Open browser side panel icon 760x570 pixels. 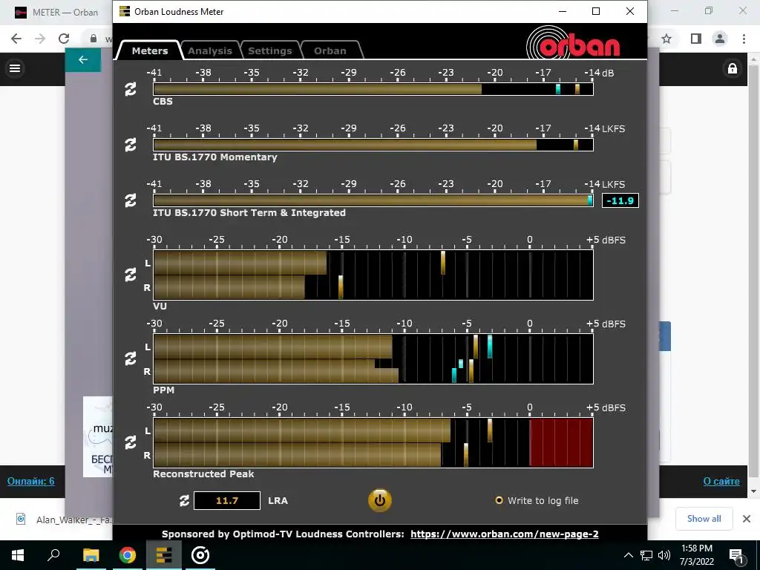coord(696,39)
